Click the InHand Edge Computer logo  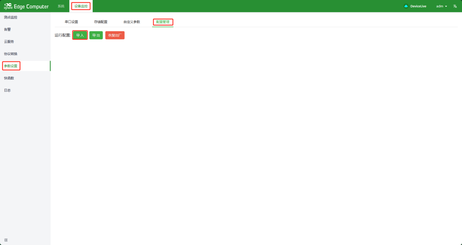pyautogui.click(x=26, y=6)
